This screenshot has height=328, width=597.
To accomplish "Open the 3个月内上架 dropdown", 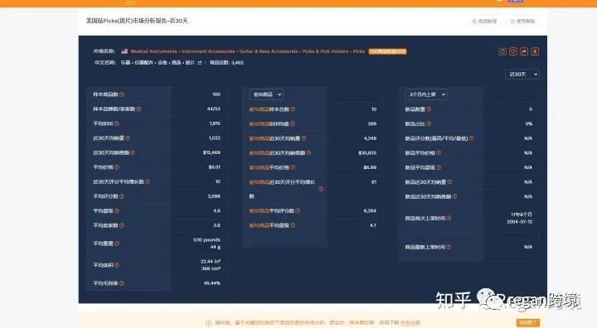I will [x=426, y=94].
